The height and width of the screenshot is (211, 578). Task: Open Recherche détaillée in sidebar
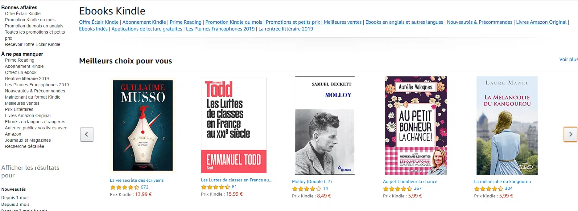pyautogui.click(x=24, y=146)
